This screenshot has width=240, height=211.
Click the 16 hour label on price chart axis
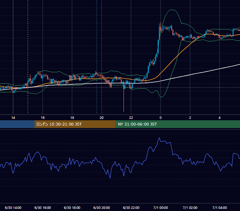pos(43,118)
